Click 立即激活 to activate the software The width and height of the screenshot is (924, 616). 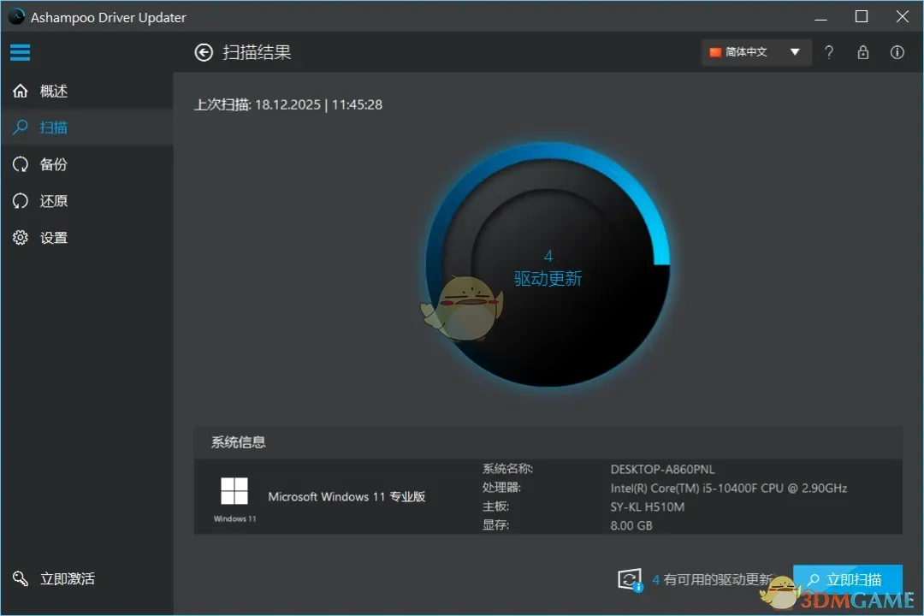tap(66, 578)
